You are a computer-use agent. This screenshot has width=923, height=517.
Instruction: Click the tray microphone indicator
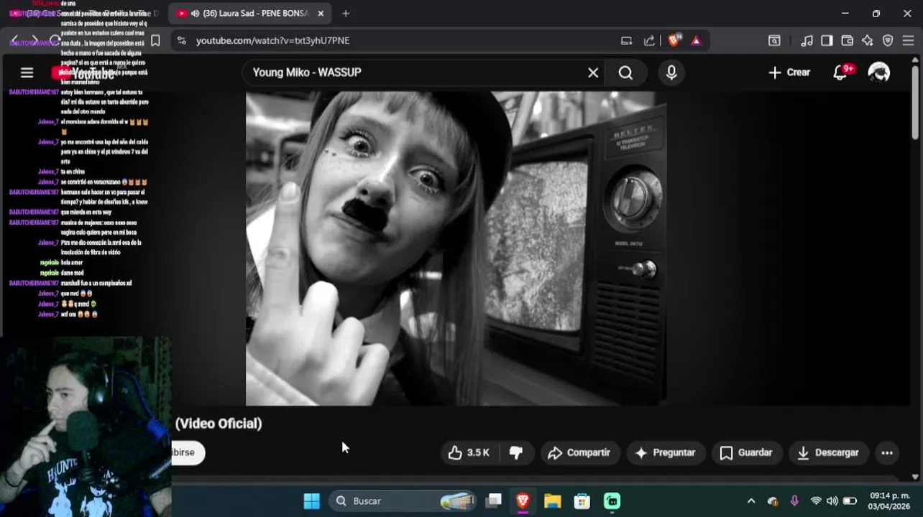click(x=794, y=500)
